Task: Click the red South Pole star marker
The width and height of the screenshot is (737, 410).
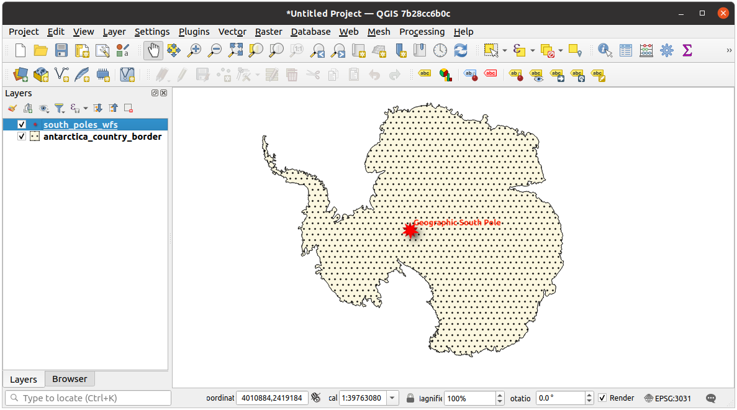Action: 410,230
